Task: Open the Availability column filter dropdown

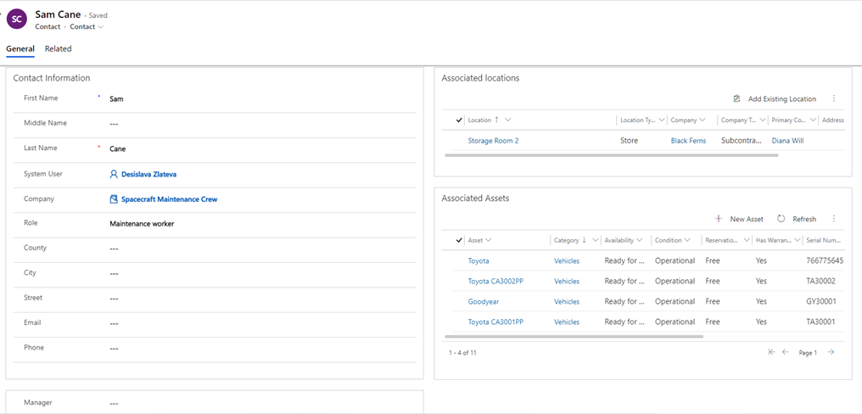Action: (639, 240)
